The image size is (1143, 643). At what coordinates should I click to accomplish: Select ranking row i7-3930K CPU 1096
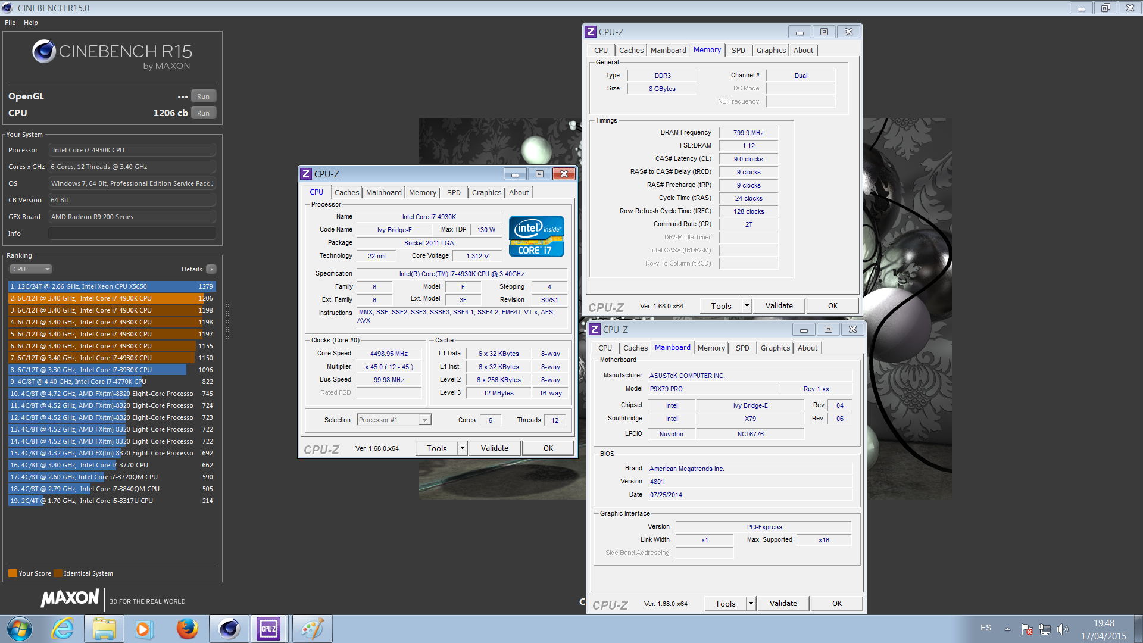click(111, 370)
